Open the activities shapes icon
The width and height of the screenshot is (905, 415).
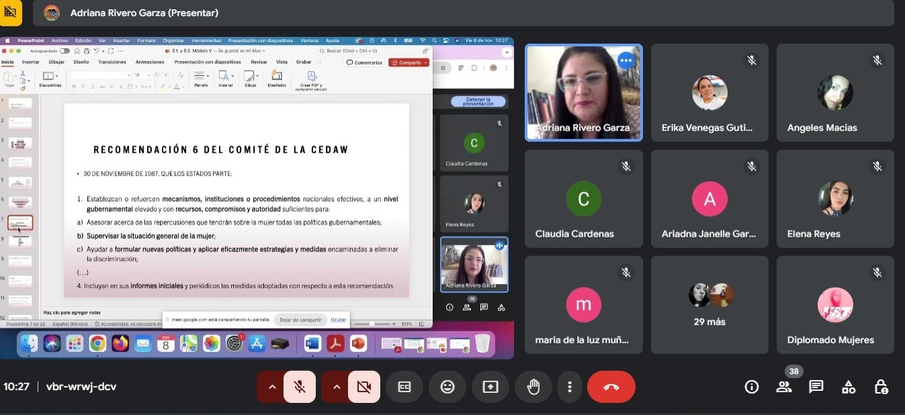(x=849, y=387)
